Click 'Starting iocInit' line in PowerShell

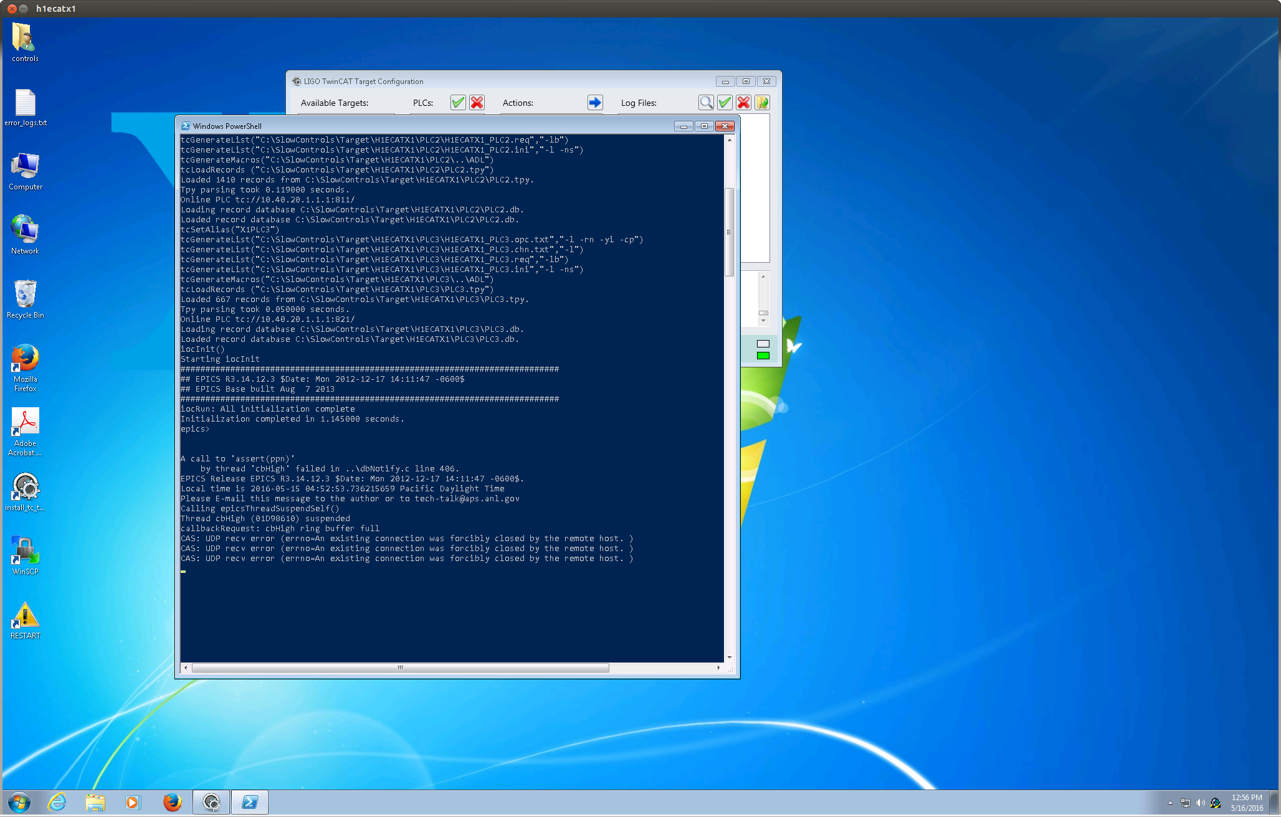[221, 359]
